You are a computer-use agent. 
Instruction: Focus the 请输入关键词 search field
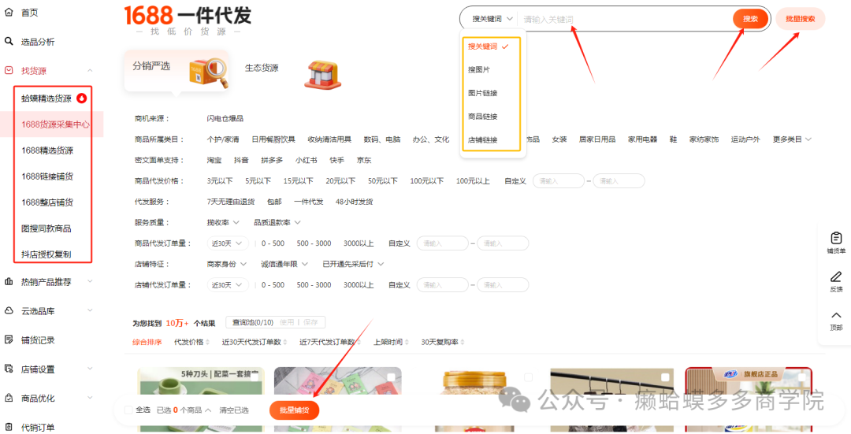(624, 19)
